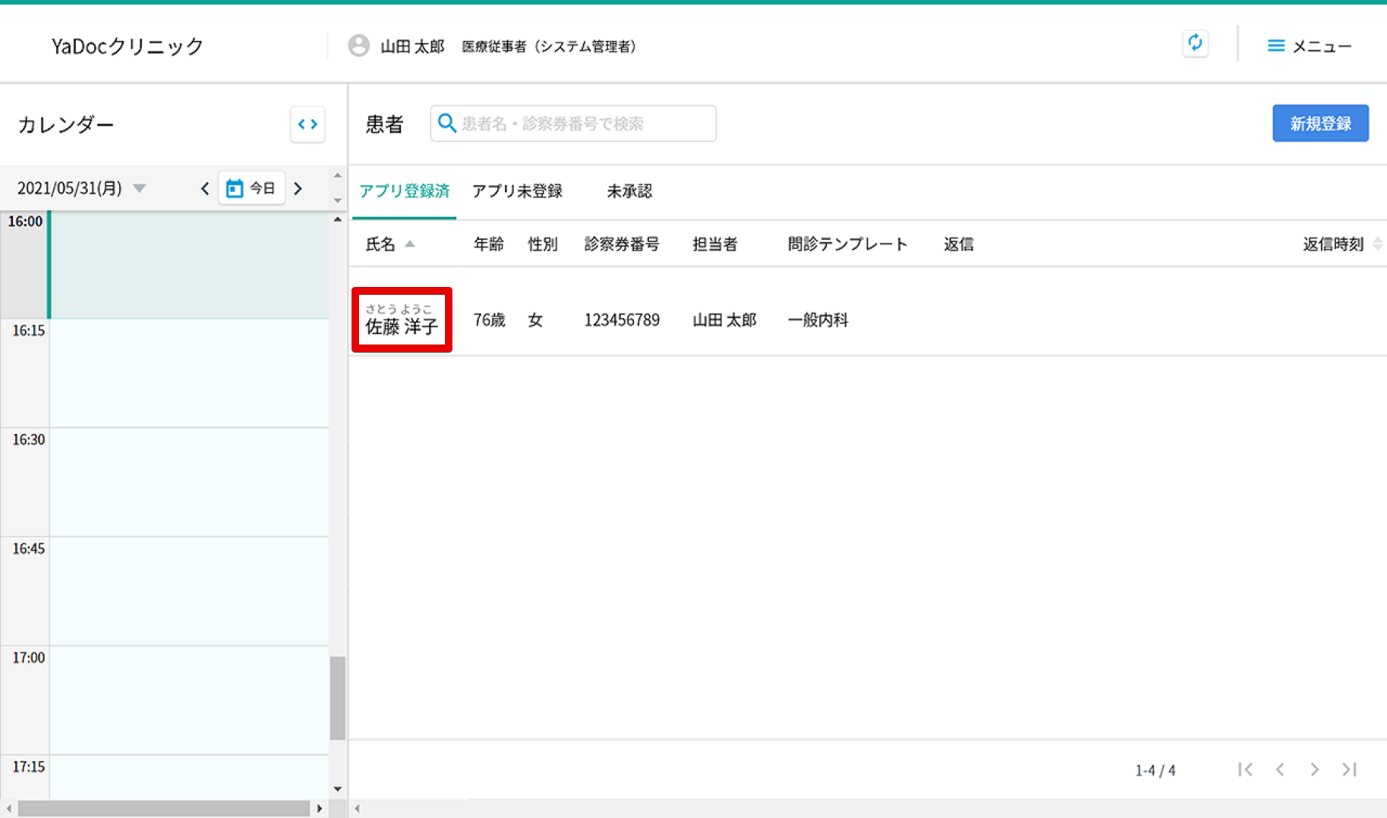Click the 年齢 column header

(x=489, y=244)
